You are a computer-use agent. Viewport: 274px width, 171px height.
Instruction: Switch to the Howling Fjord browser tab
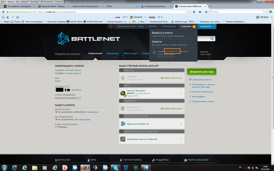87,6
